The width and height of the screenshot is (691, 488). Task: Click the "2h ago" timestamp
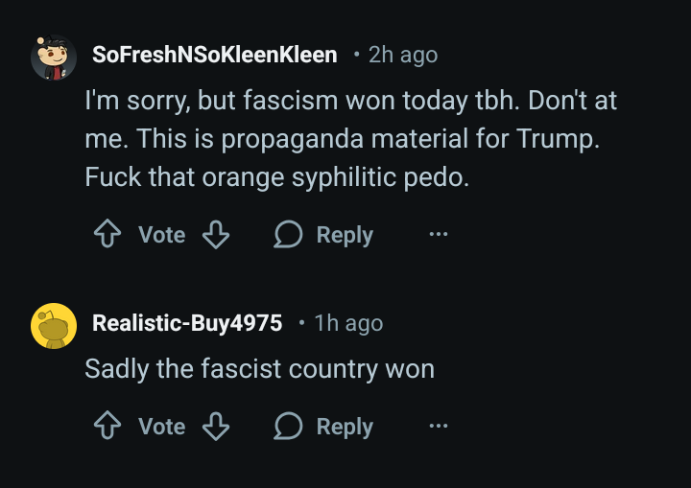point(403,55)
